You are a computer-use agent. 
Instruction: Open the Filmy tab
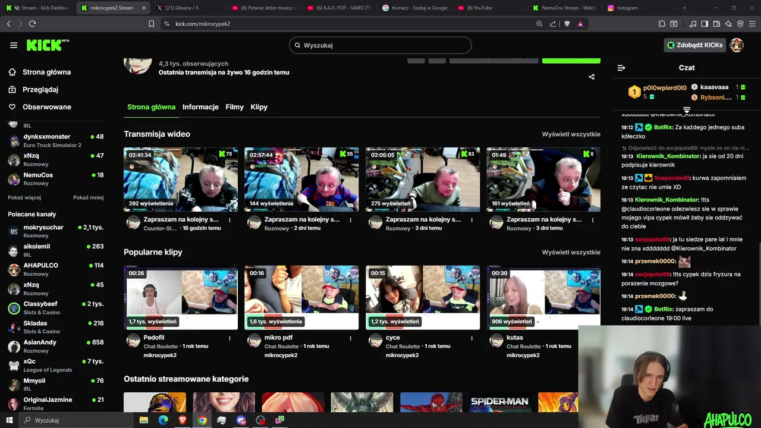[x=234, y=107]
